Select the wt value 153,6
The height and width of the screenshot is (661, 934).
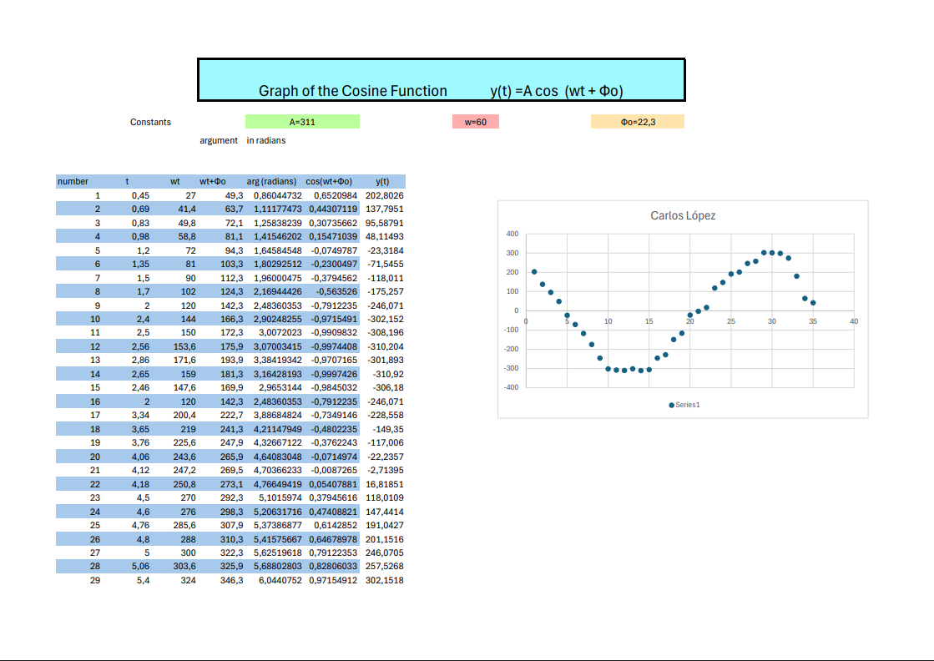(x=184, y=346)
